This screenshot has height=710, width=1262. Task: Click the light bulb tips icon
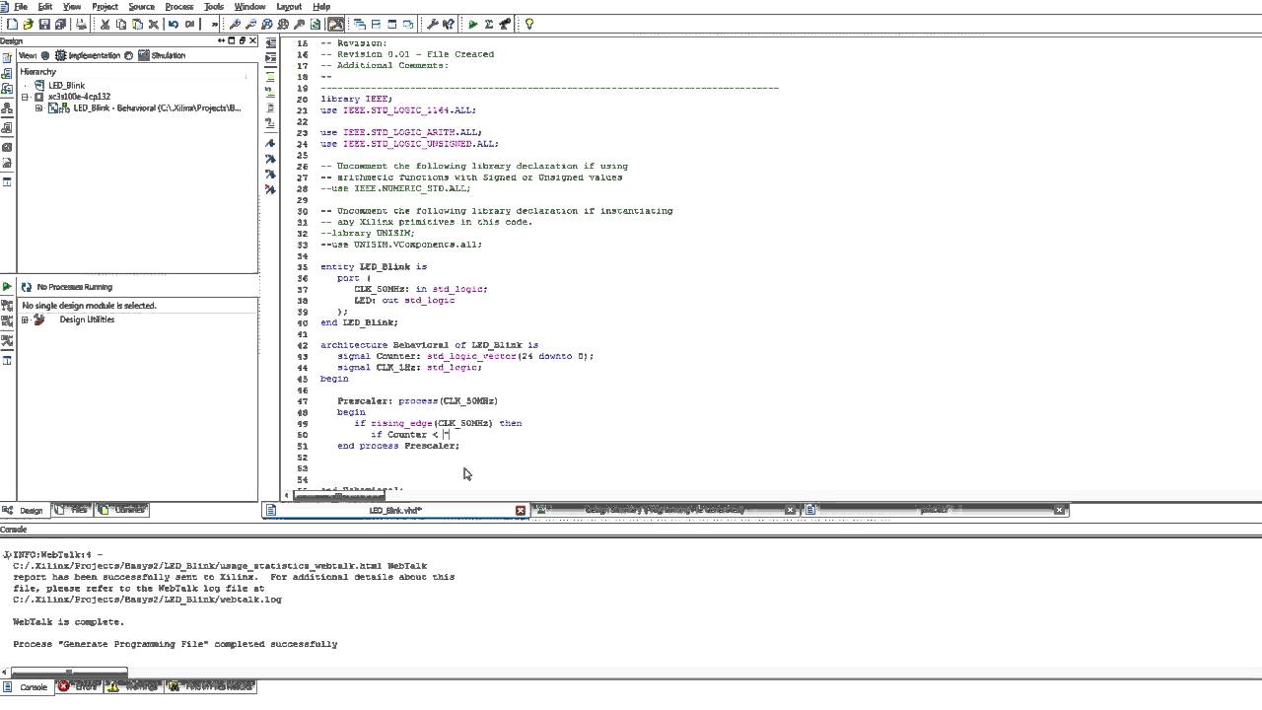[x=528, y=24]
